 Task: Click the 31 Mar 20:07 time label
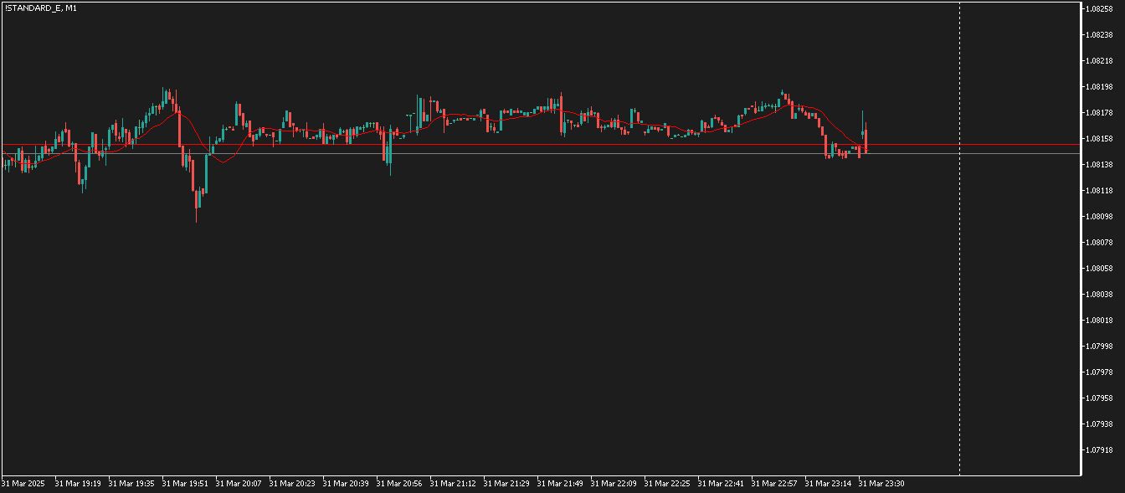[x=239, y=483]
